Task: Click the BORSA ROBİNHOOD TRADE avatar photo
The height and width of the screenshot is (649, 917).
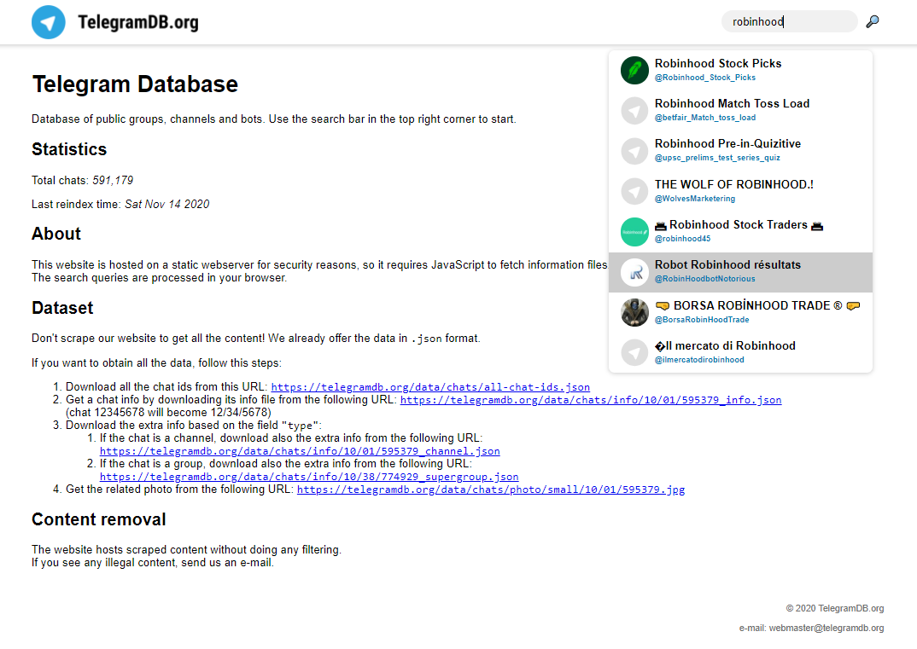Action: (634, 312)
